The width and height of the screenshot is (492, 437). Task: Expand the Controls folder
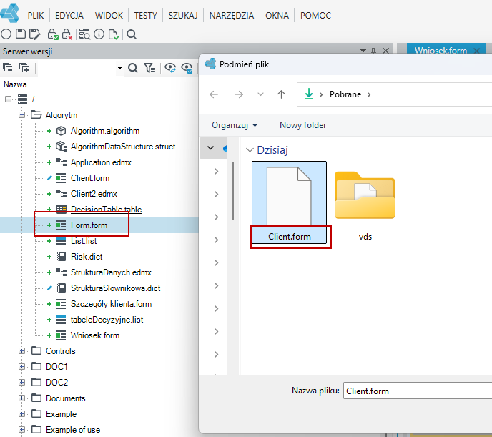click(x=21, y=350)
